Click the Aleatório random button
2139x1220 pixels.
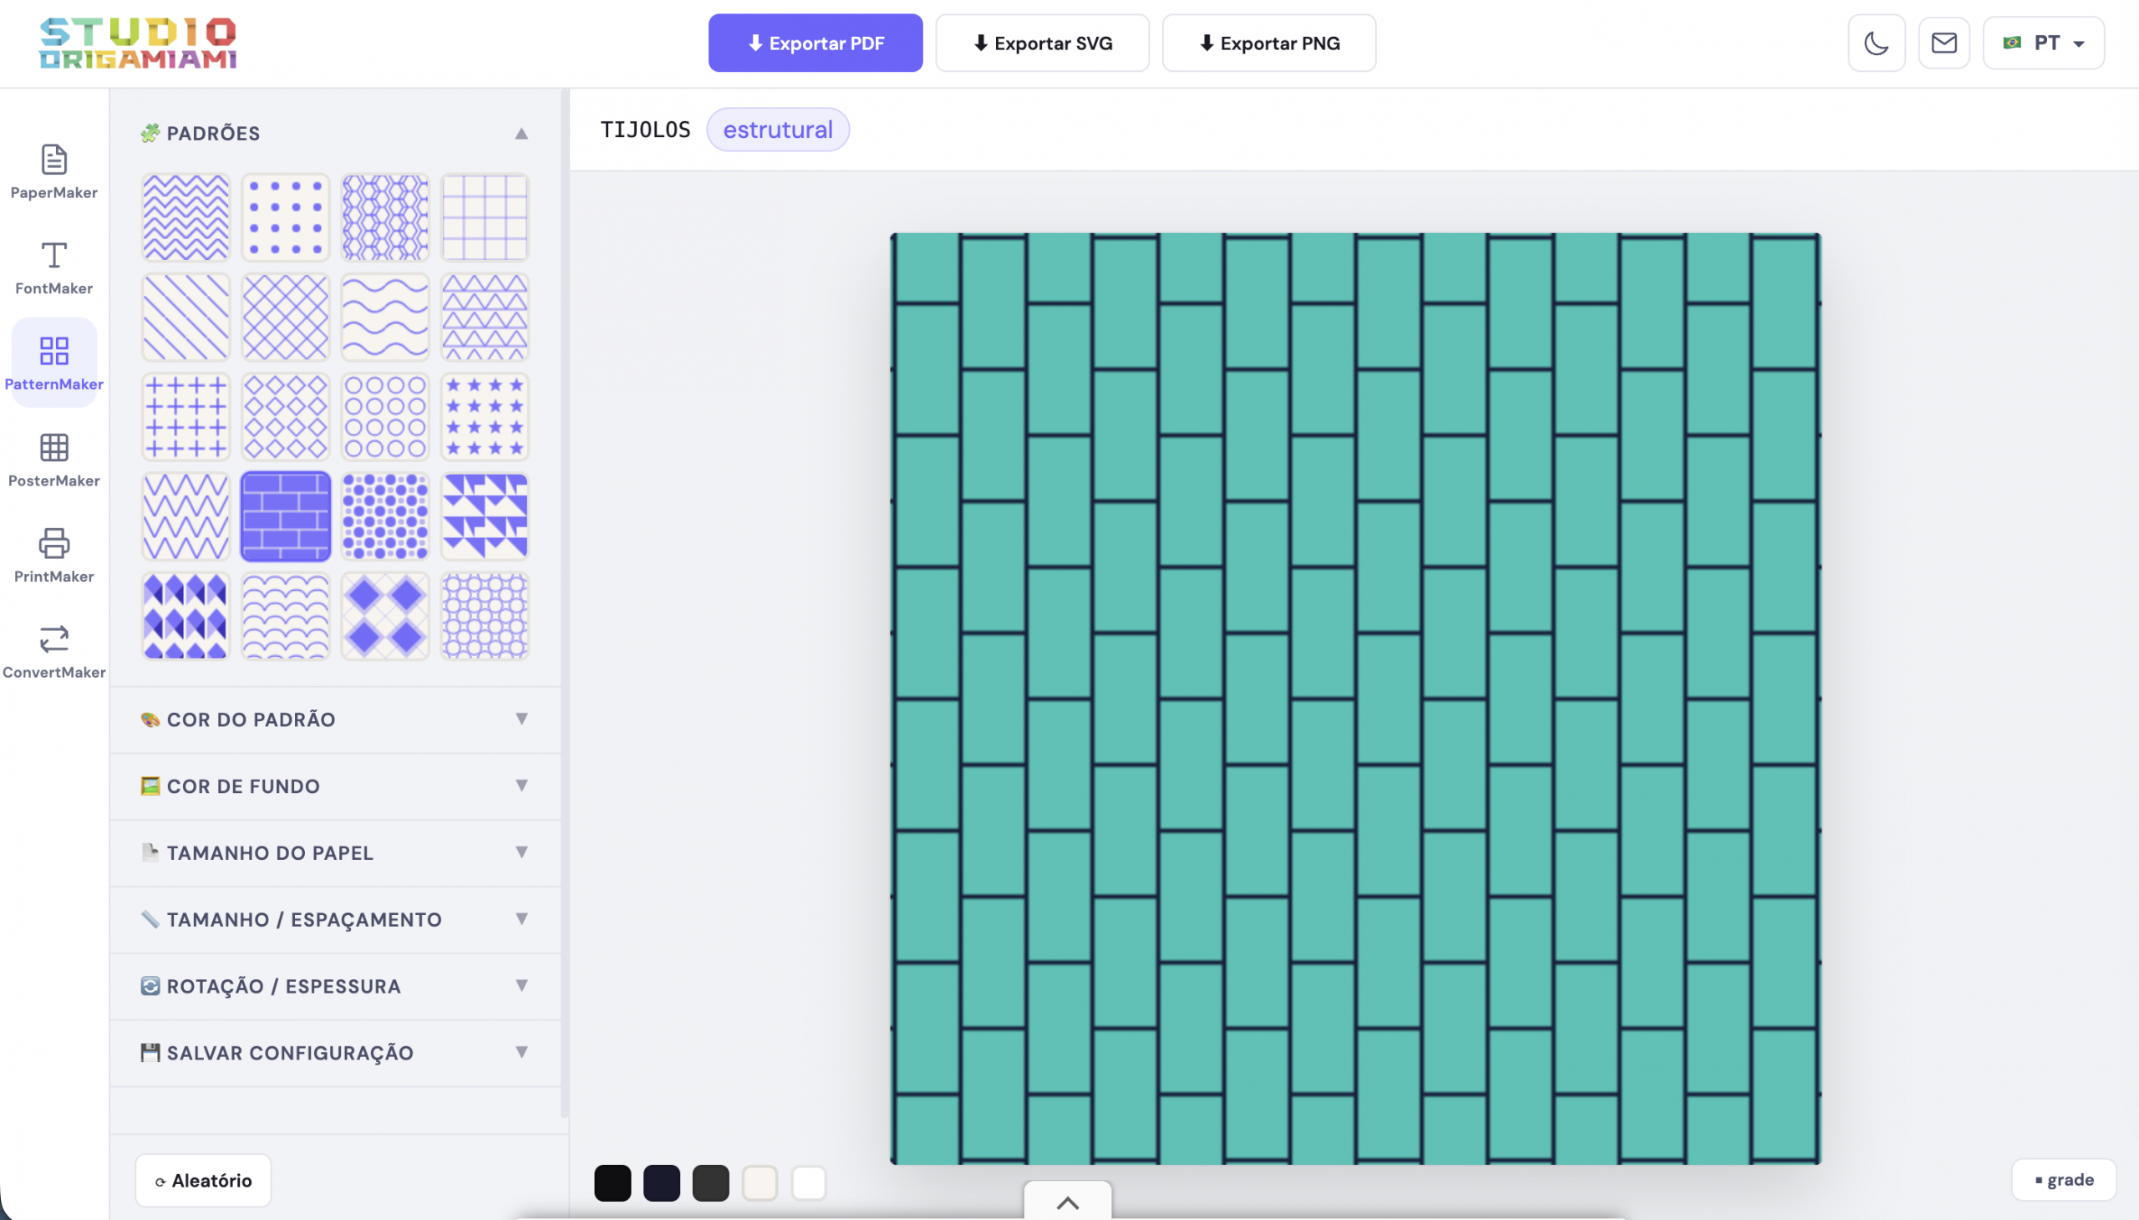203,1180
